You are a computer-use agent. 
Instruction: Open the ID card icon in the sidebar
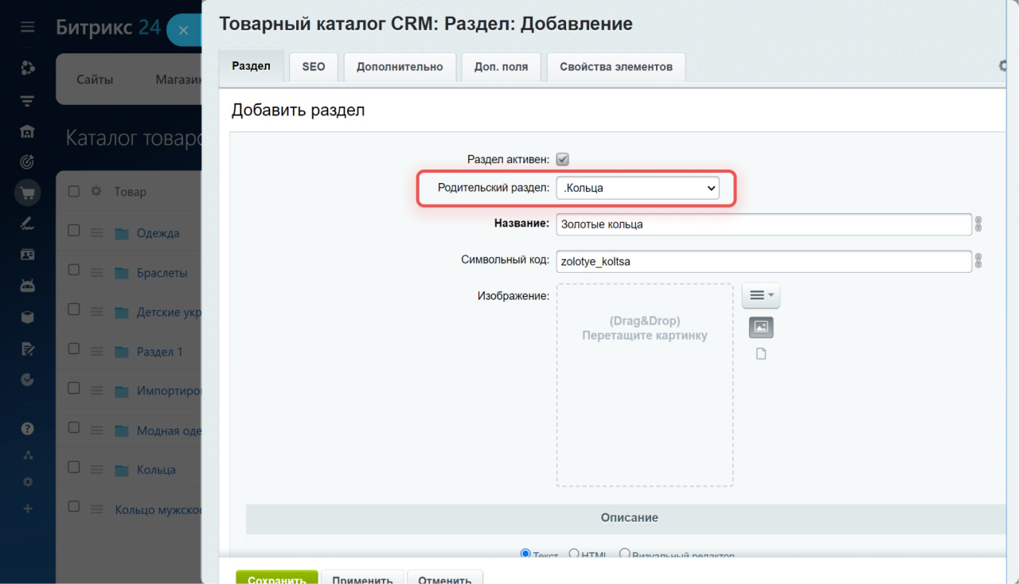tap(28, 255)
